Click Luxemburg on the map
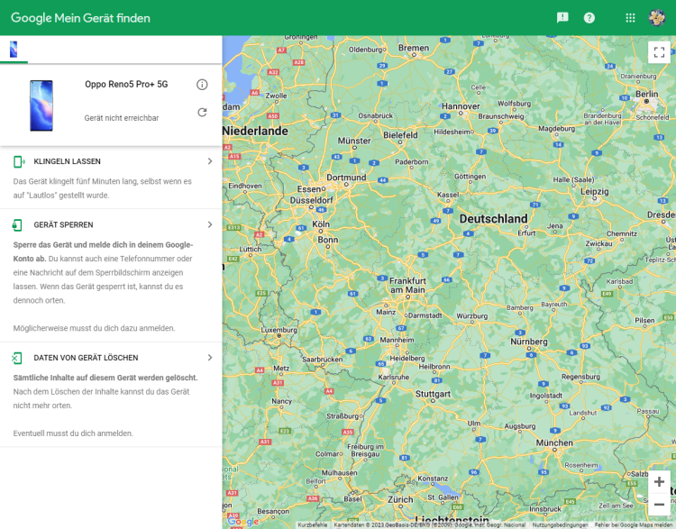Viewport: 676px width, 529px height. (279, 330)
